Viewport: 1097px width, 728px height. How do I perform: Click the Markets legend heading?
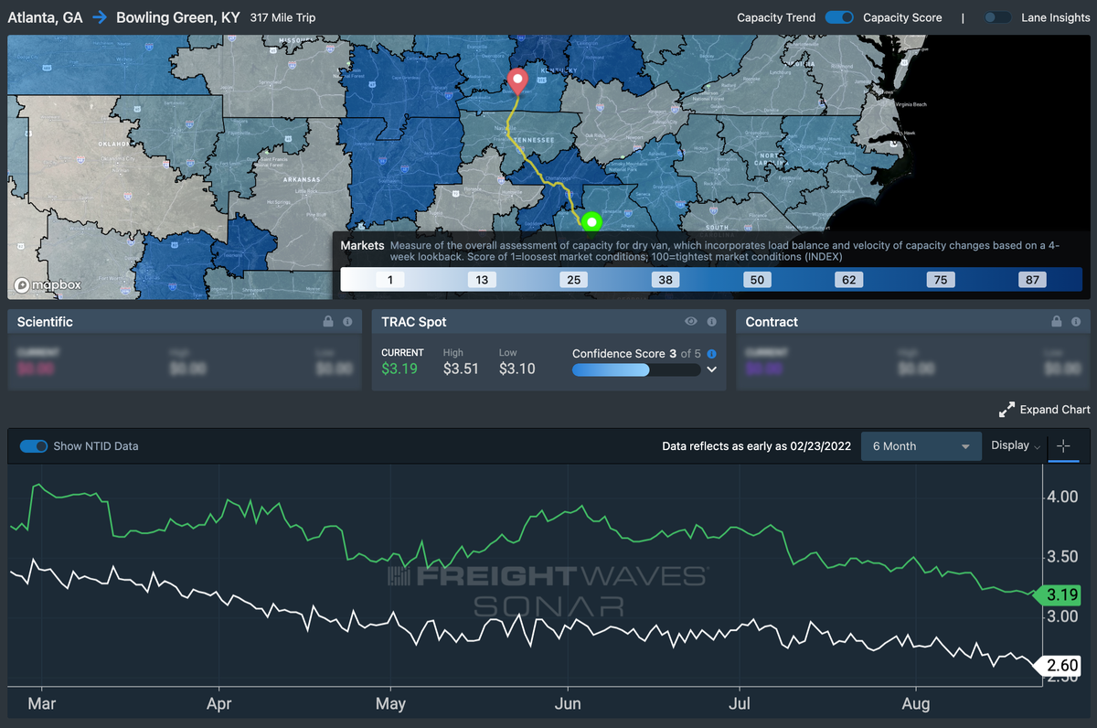362,246
